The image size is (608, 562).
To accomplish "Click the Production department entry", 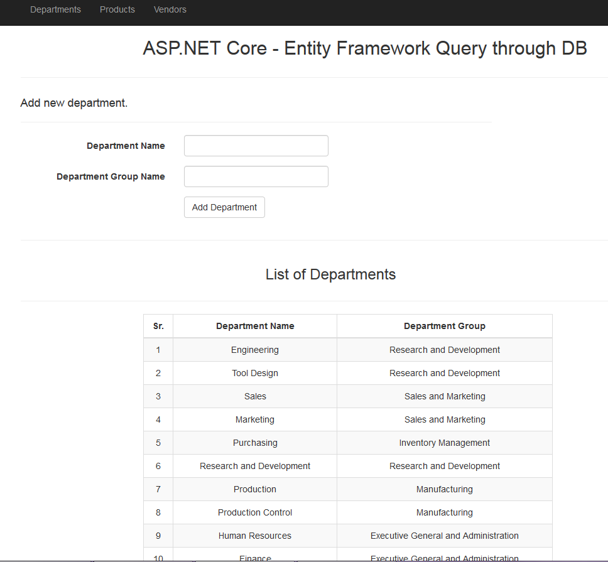I will pyautogui.click(x=254, y=489).
